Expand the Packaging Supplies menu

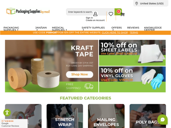pyautogui.click(x=11, y=29)
